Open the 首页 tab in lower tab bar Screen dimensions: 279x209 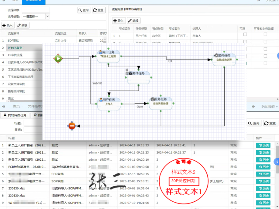16,106
